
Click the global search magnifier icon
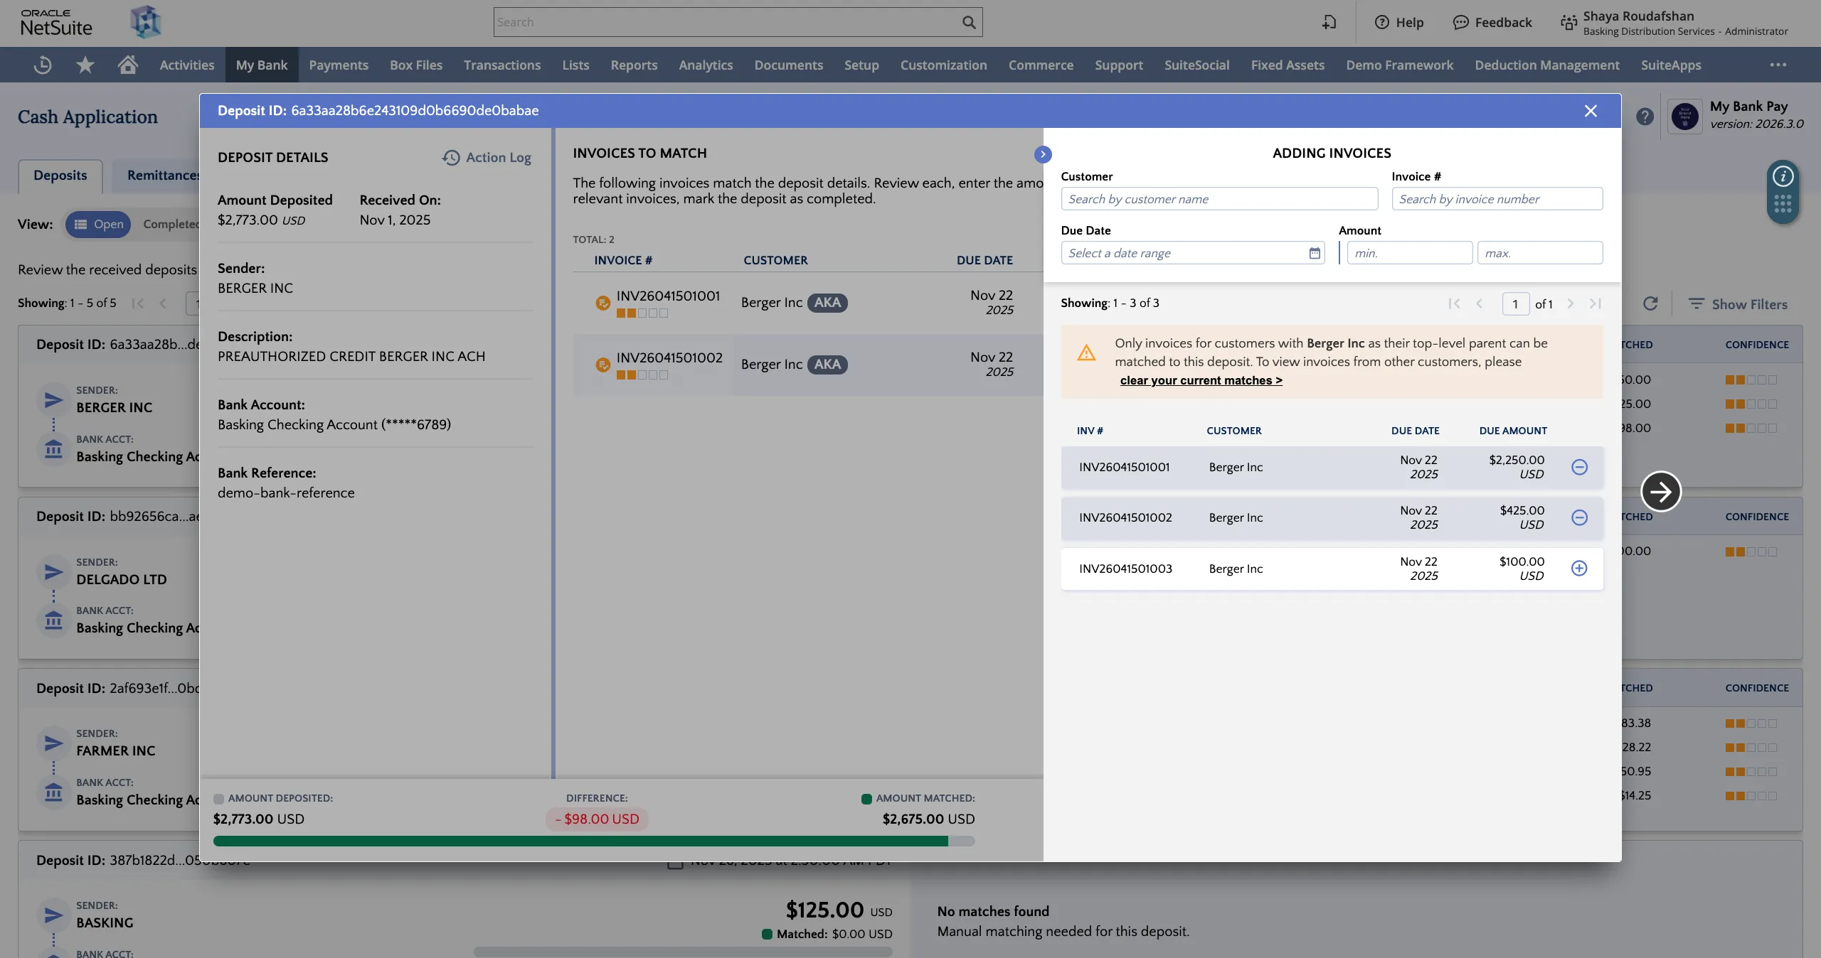pyautogui.click(x=968, y=22)
